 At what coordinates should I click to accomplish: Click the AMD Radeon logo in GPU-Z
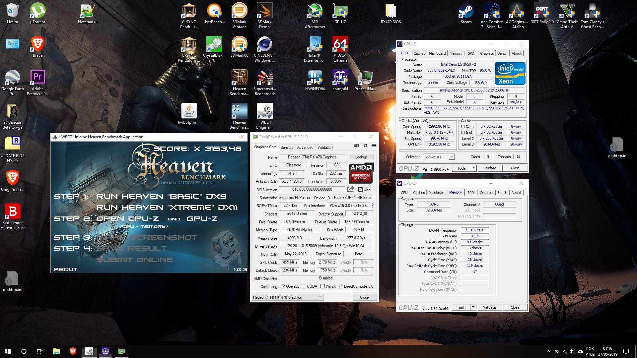(361, 173)
